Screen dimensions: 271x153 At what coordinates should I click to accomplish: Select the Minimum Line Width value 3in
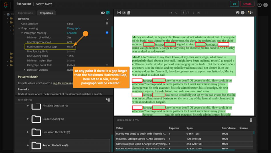[69, 37]
